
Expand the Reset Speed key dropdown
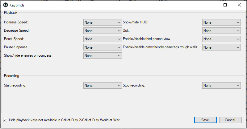click(x=103, y=39)
